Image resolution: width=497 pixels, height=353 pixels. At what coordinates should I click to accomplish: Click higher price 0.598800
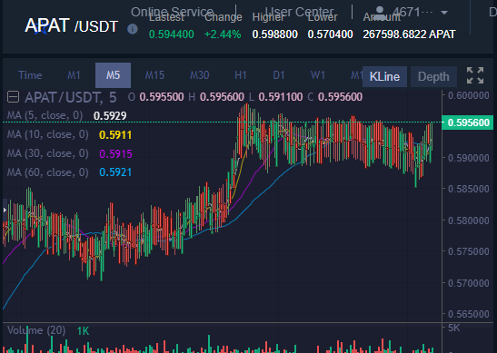click(x=274, y=34)
